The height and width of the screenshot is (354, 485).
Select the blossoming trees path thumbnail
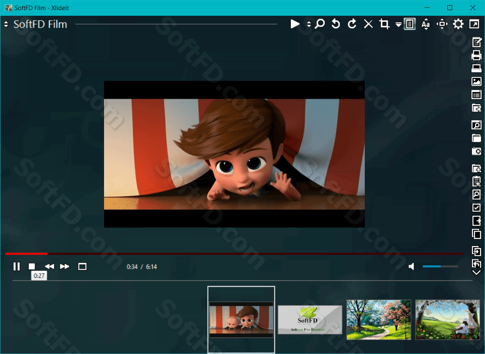tap(379, 320)
